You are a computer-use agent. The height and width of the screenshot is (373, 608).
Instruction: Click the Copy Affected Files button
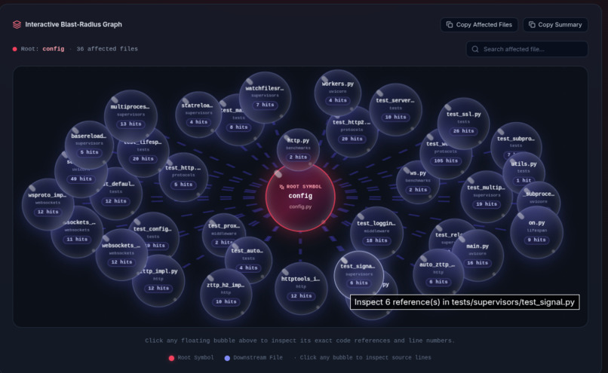(x=479, y=25)
